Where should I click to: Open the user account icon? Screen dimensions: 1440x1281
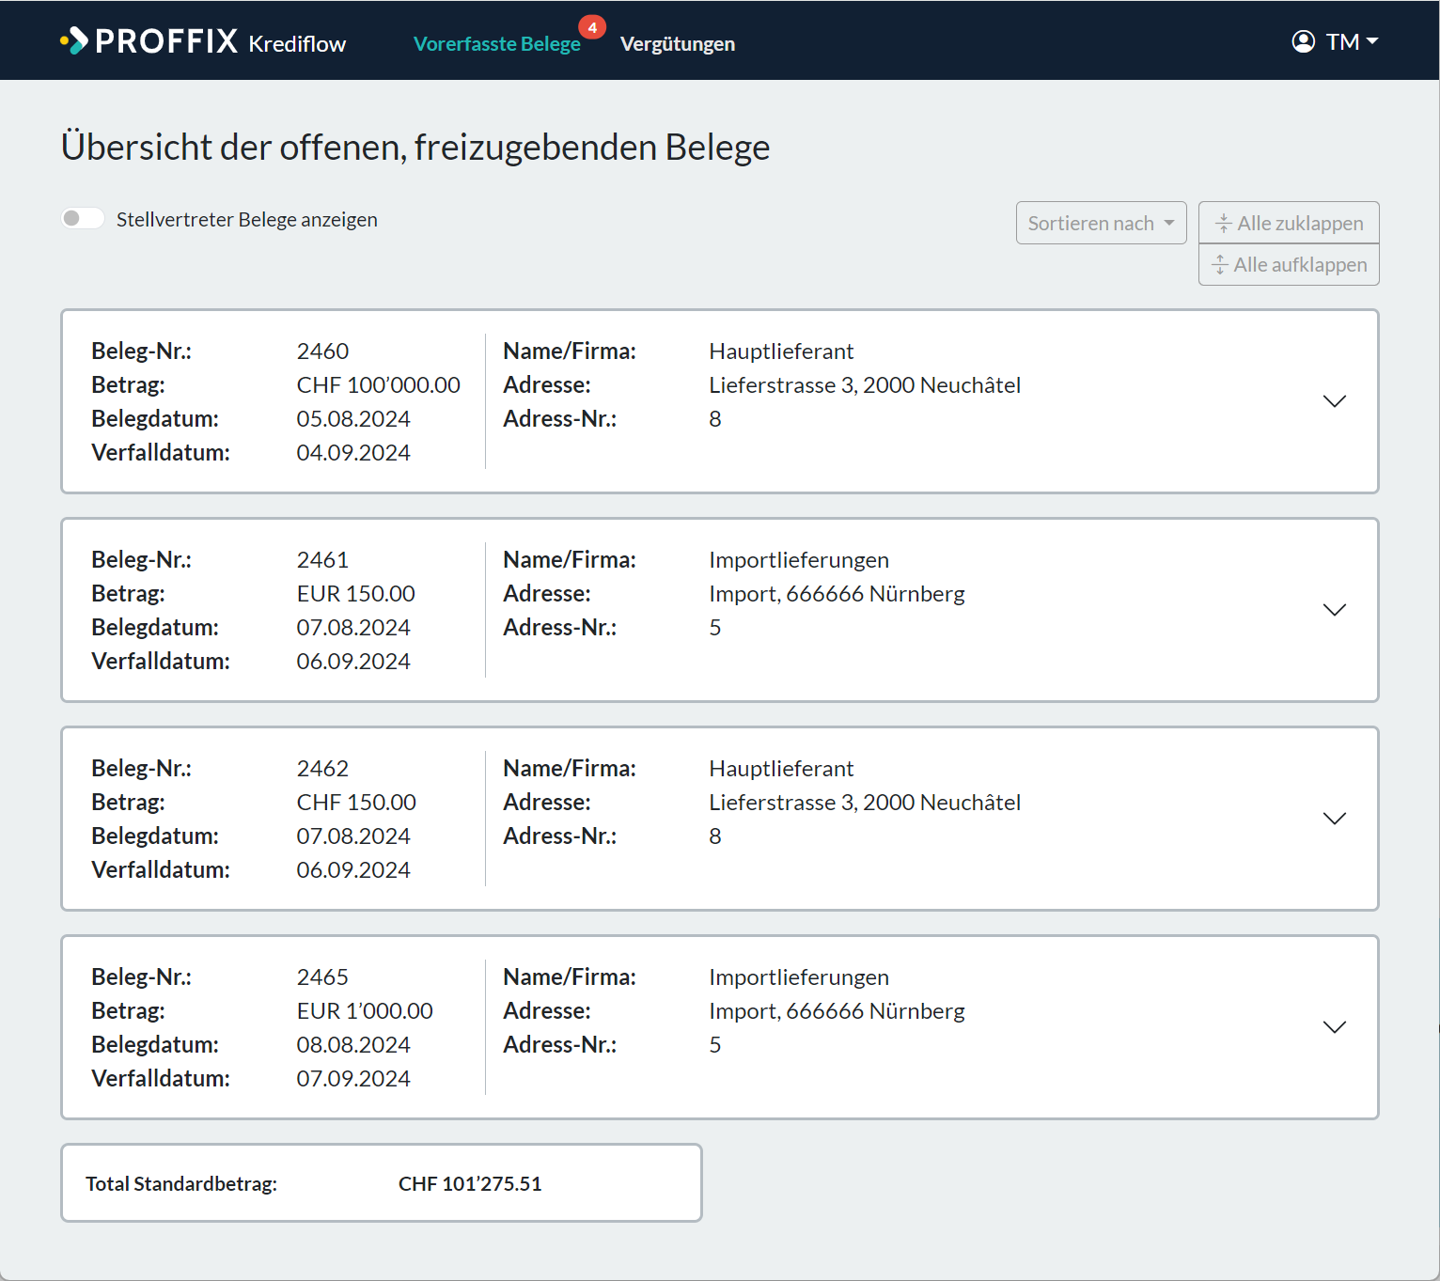[1303, 41]
